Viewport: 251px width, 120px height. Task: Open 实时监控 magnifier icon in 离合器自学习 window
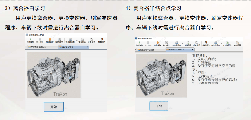click(59, 40)
